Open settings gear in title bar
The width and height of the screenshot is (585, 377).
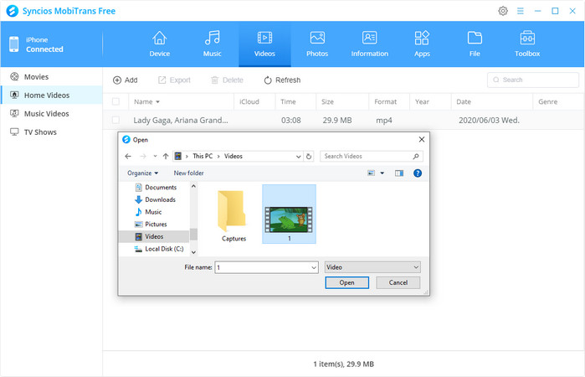coord(503,11)
